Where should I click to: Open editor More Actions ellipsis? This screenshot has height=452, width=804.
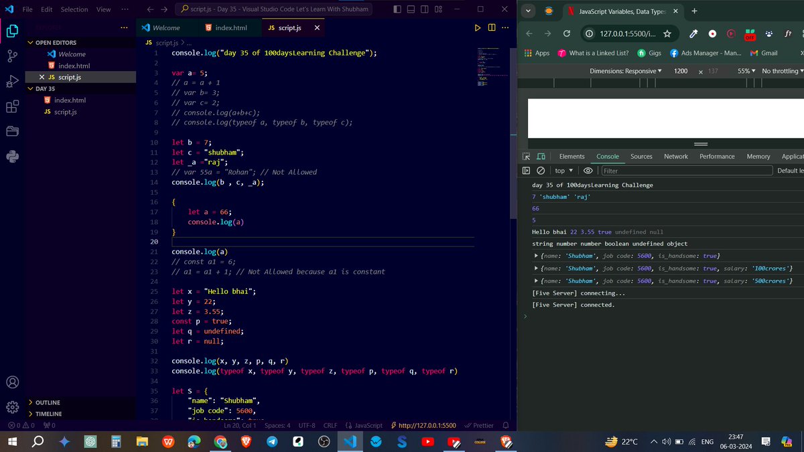coord(506,27)
